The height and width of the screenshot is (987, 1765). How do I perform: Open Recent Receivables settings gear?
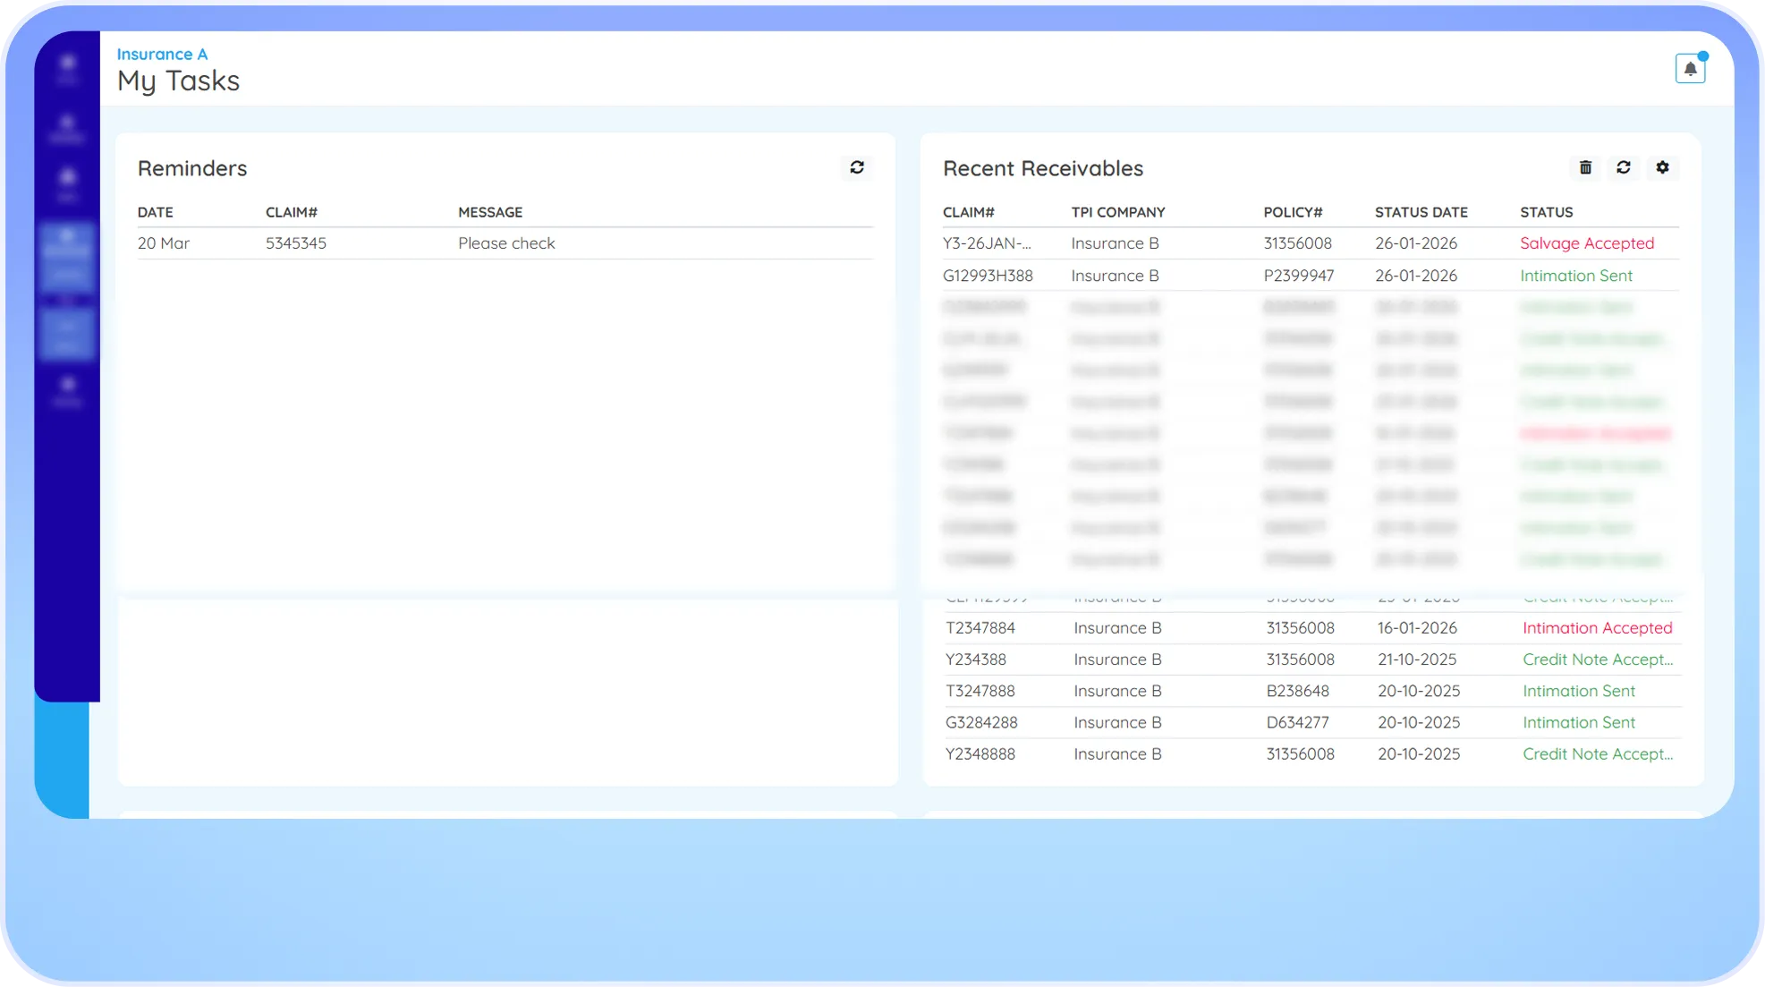pyautogui.click(x=1662, y=167)
